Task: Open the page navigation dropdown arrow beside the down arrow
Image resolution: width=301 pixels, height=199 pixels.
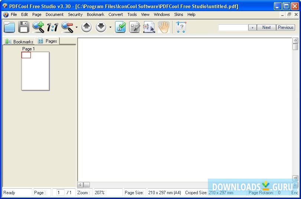Action: tap(110, 27)
